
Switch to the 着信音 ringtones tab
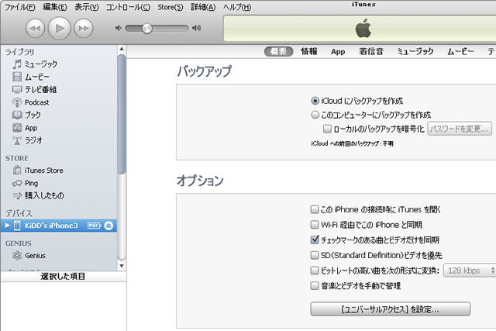[371, 52]
